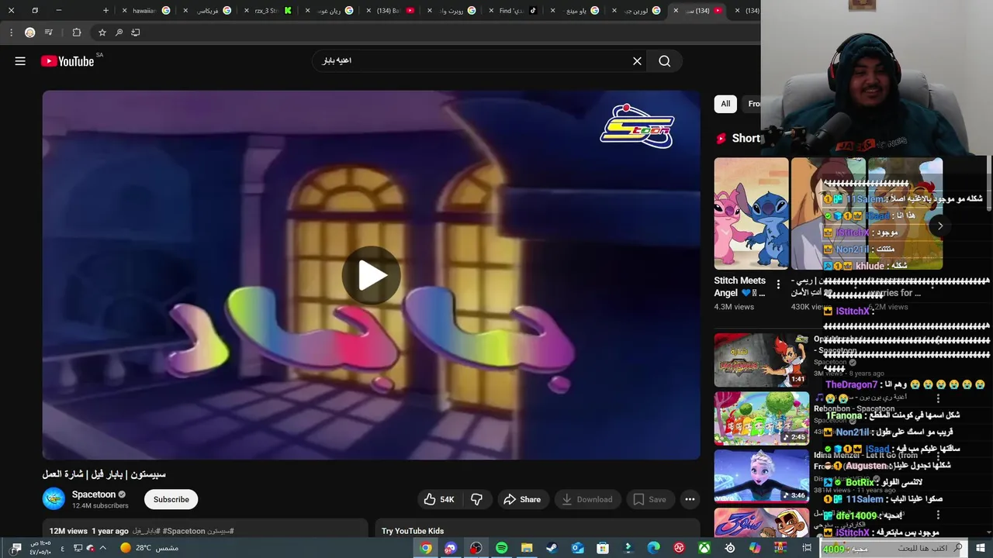Open the page zoom magnifier icon

[119, 33]
